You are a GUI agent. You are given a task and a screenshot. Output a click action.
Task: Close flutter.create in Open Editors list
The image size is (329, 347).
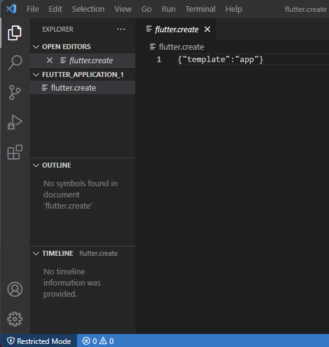click(50, 60)
